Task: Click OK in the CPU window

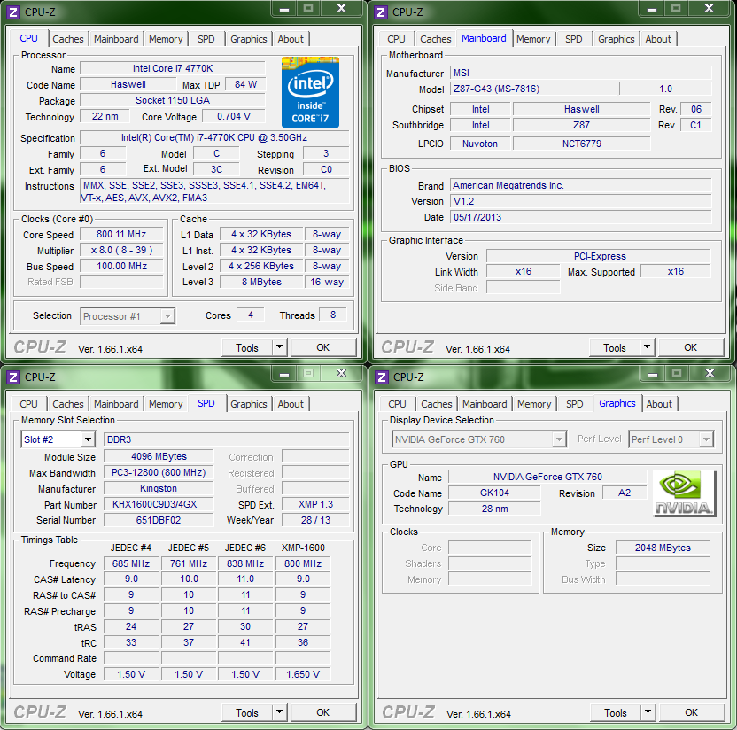Action: tap(323, 347)
